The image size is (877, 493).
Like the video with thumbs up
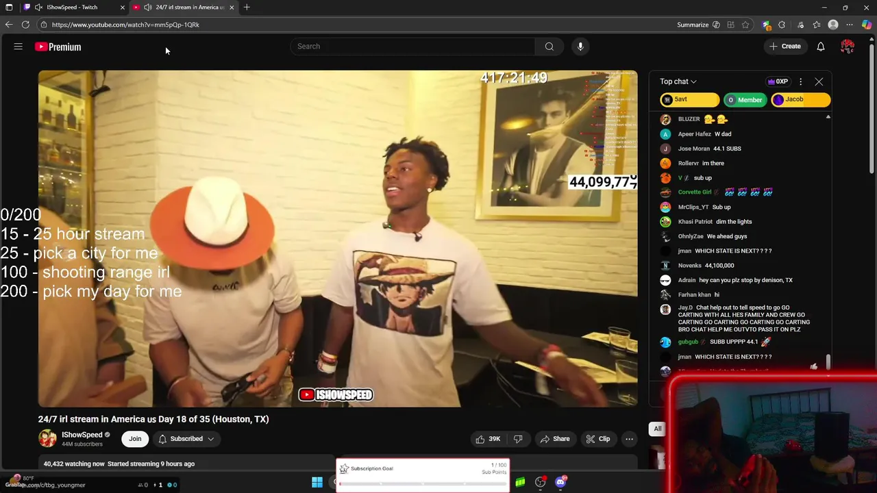point(488,439)
